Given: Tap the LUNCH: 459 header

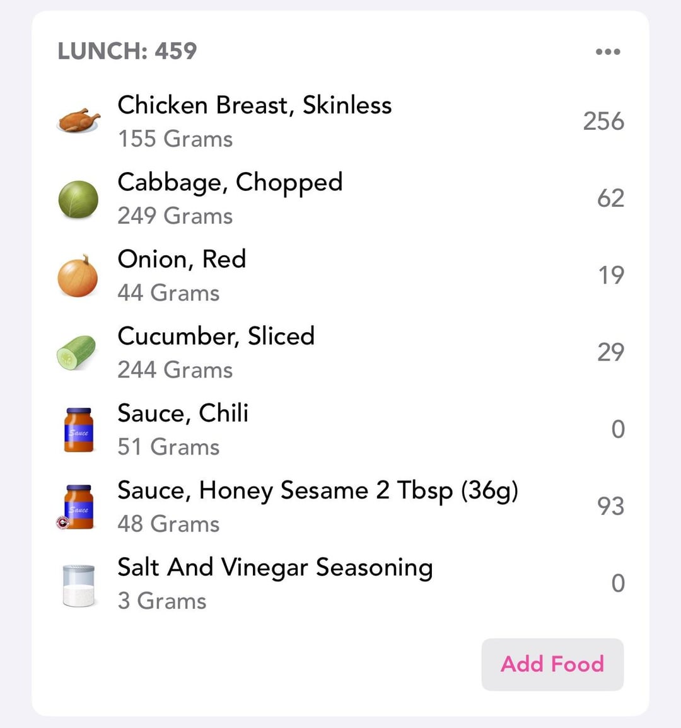Looking at the screenshot, I should click(127, 51).
